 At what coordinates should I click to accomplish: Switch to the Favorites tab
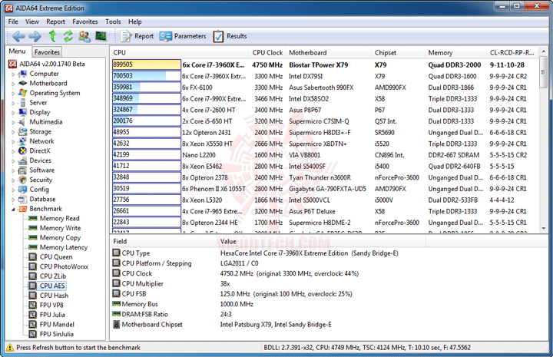(x=47, y=51)
